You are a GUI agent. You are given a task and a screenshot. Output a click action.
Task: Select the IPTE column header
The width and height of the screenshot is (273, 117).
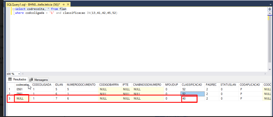click(x=127, y=85)
